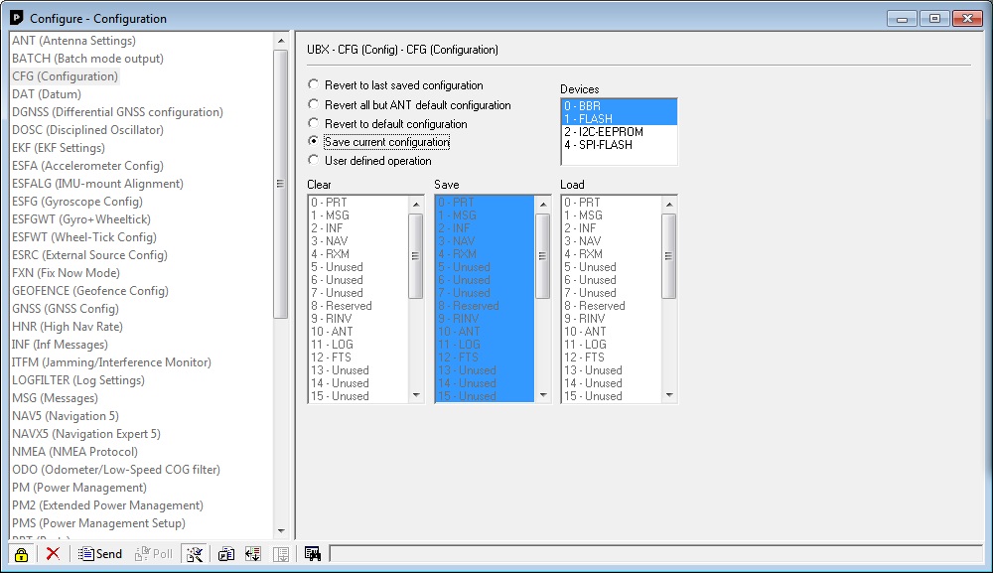Select CFG (Configuration) in message list
The image size is (993, 573).
pyautogui.click(x=65, y=76)
